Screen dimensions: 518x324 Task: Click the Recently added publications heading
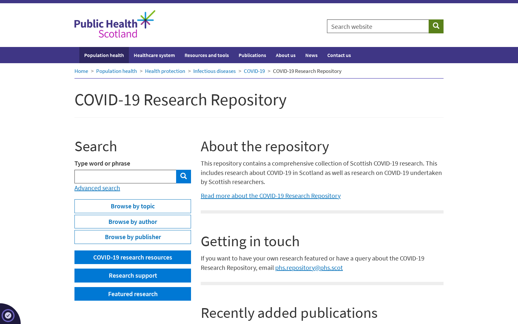pos(289,313)
